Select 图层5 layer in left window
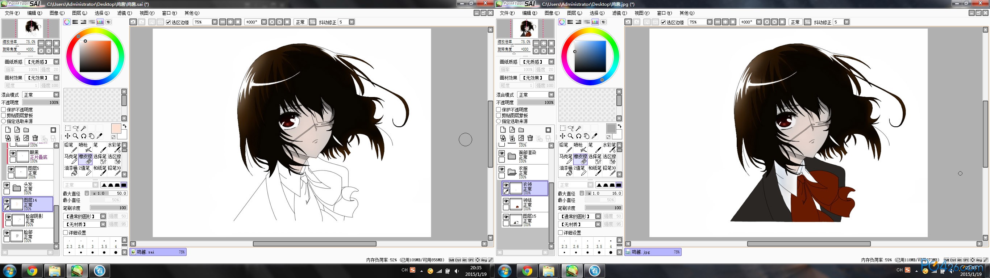This screenshot has width=990, height=278. [x=30, y=172]
